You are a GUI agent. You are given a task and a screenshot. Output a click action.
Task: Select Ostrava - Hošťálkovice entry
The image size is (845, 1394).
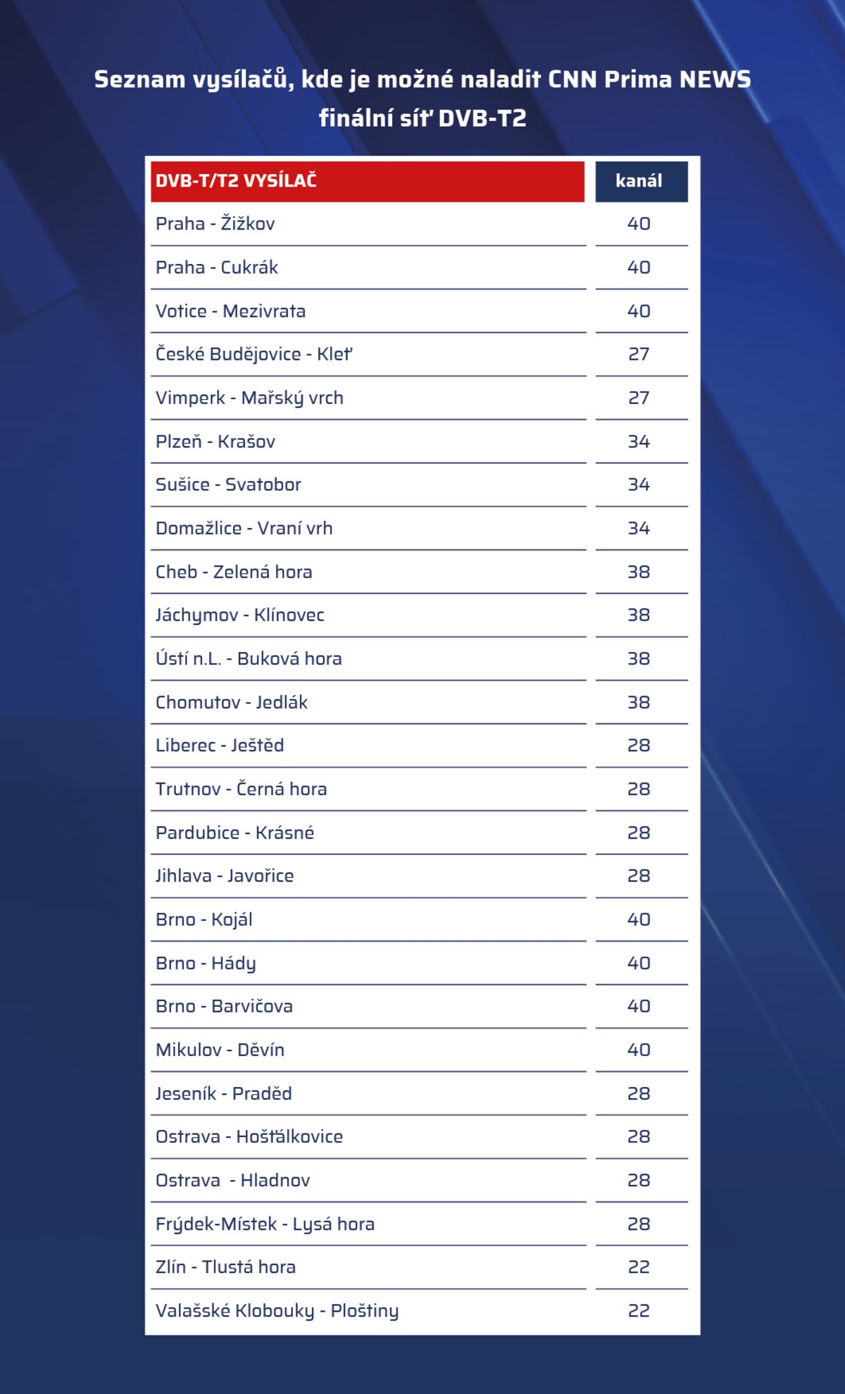(x=249, y=1137)
